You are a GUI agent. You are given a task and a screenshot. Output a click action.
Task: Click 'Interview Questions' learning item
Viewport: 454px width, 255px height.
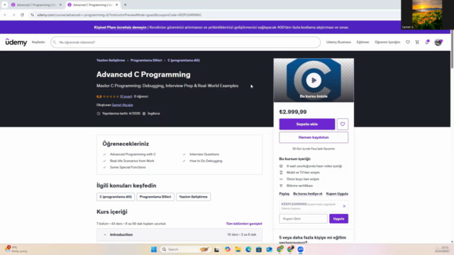coord(204,154)
